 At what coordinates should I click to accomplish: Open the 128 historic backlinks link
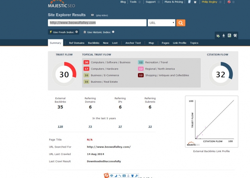pos(60,126)
